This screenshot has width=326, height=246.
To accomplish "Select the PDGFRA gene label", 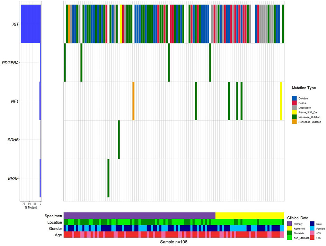I will pyautogui.click(x=10, y=63).
